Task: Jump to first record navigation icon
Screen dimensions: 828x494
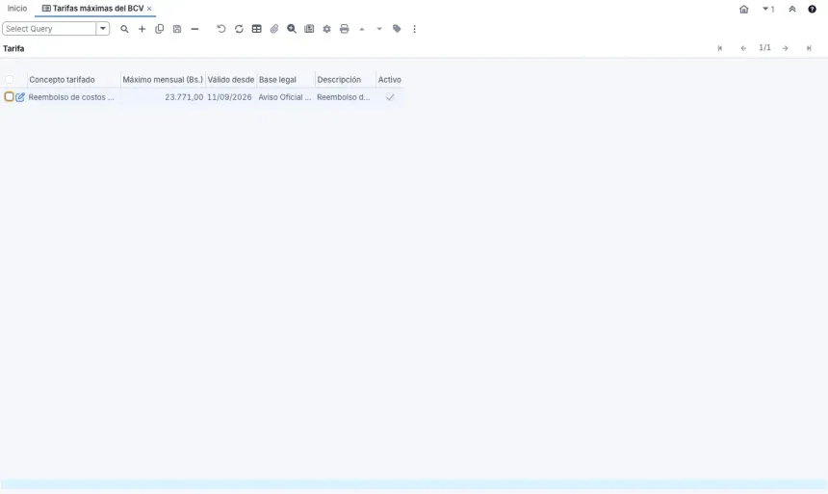Action: coord(720,48)
